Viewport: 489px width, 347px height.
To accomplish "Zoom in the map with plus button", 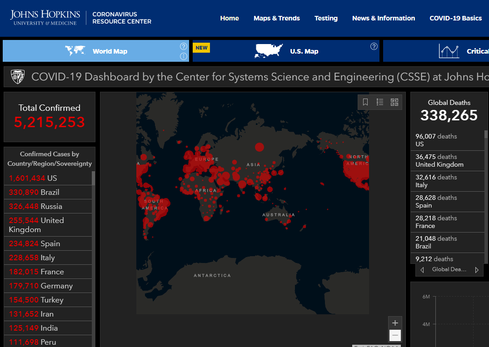I will pos(395,322).
